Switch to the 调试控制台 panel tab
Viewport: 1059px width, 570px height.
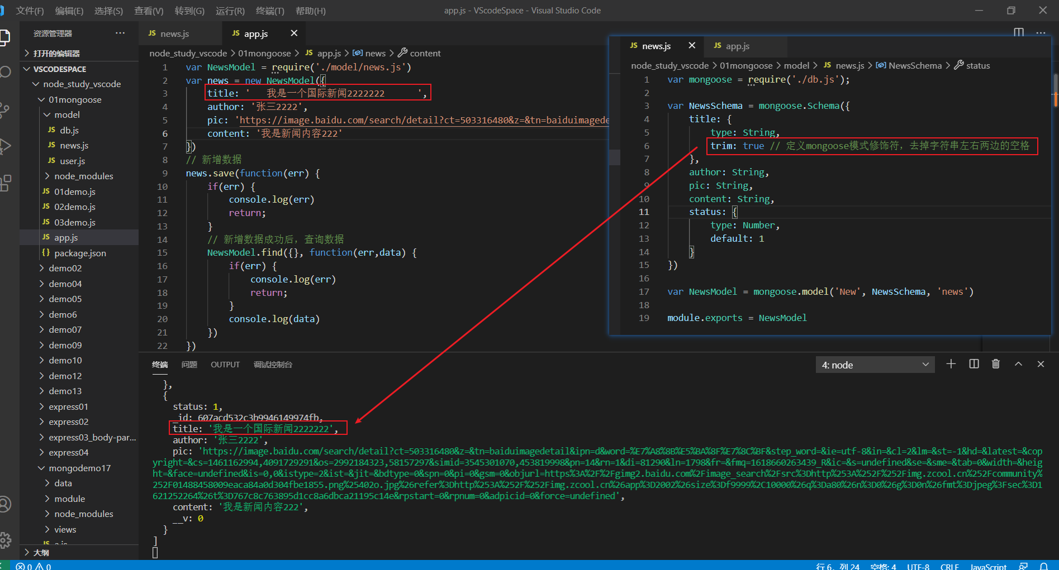273,365
